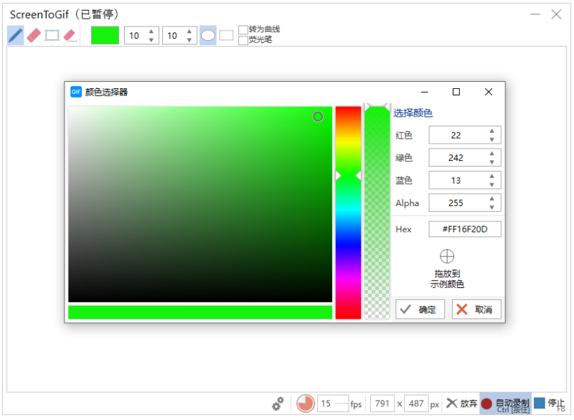This screenshot has height=420, width=574.
Task: Enable the 转为曲线 checkbox
Action: coord(243,29)
